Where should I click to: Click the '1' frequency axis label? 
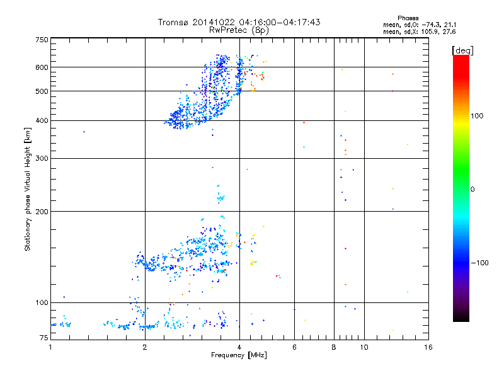tap(50, 347)
